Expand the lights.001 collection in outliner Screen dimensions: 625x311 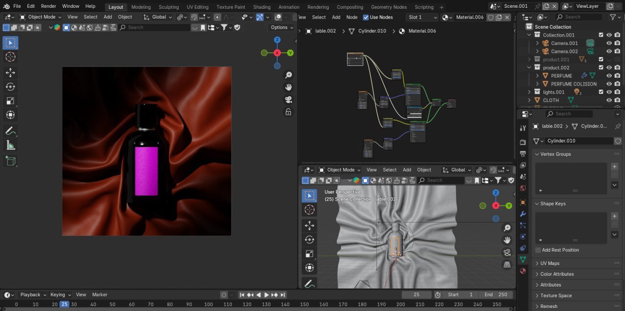(529, 92)
